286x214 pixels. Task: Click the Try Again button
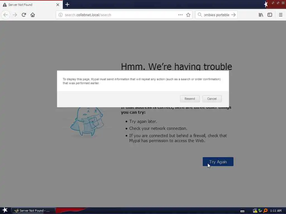218,162
